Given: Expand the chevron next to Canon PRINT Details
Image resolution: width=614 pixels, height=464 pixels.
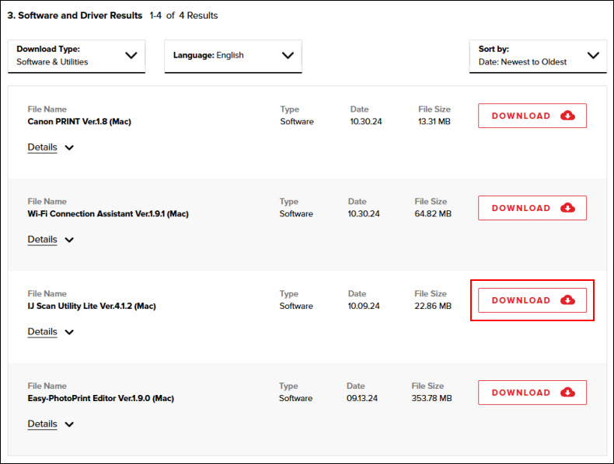Looking at the screenshot, I should click(69, 147).
